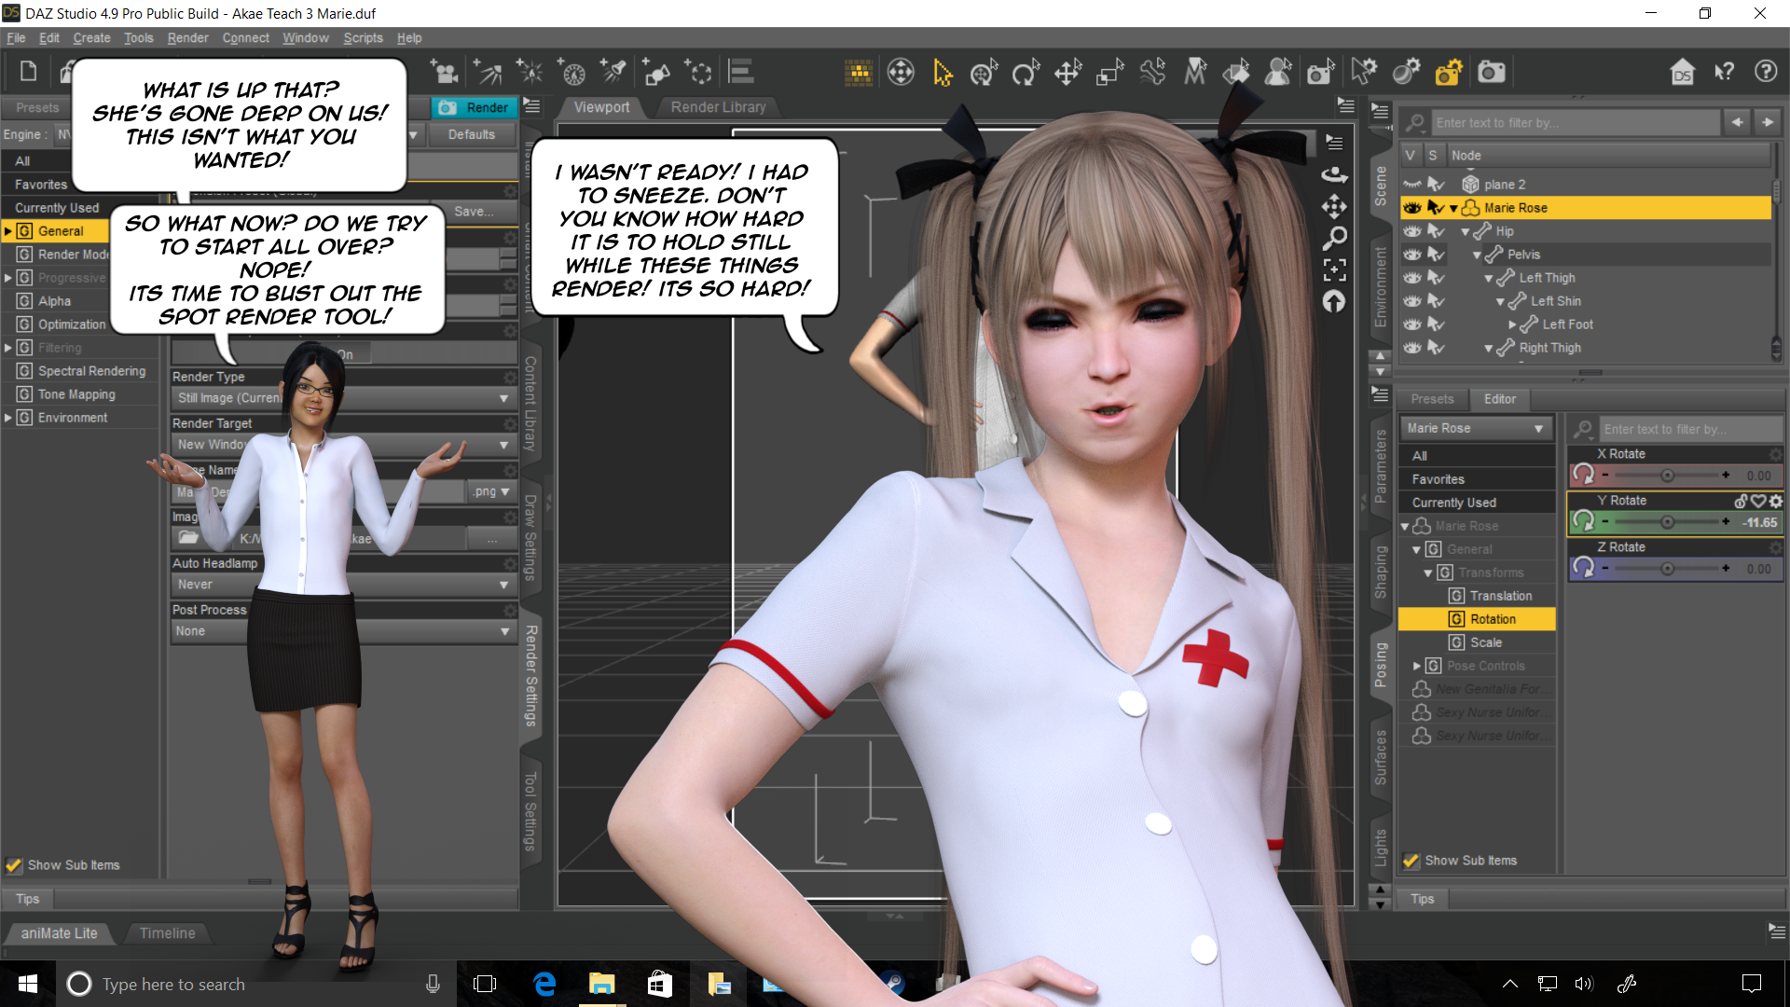Click the yellow Render Settings camera icon
Screen dimensions: 1790x1007
(x=1449, y=72)
